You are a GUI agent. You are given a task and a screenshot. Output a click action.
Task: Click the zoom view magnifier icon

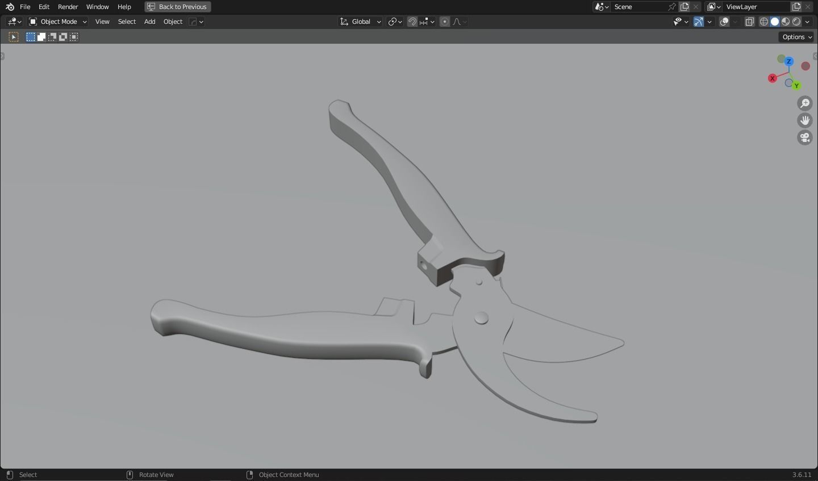tap(805, 103)
